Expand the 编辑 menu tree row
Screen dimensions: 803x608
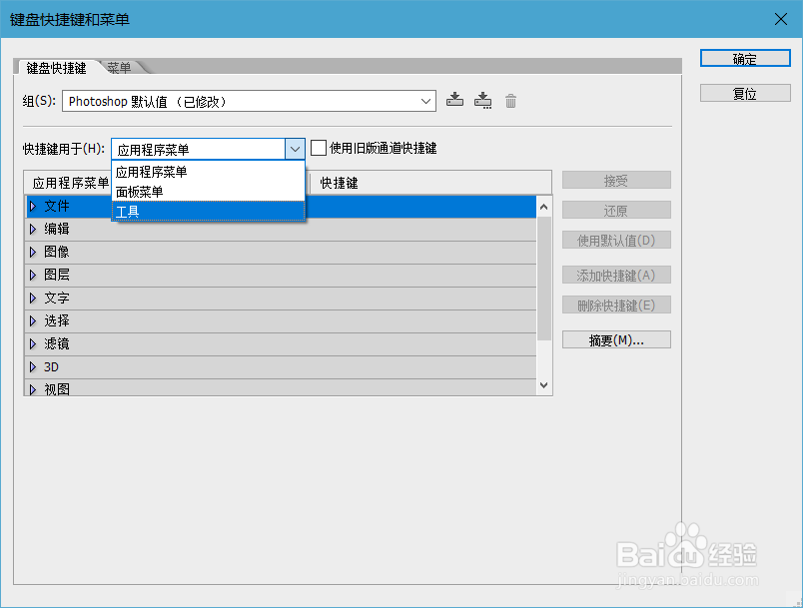point(33,229)
